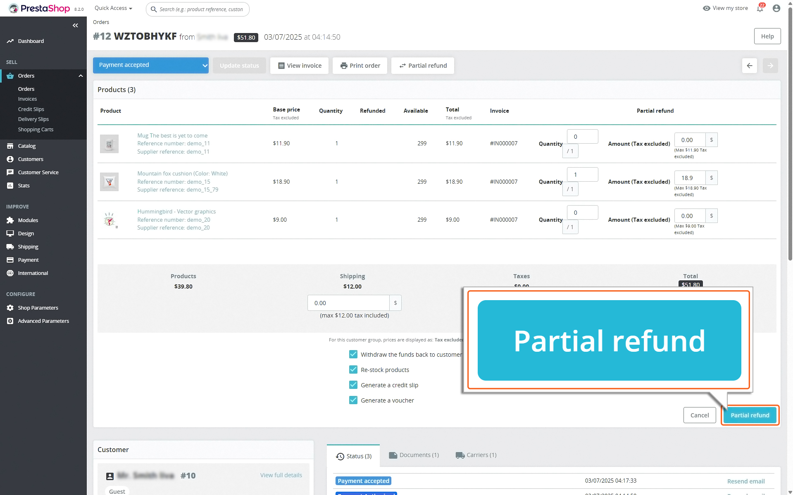
Task: Switch to the Documents (1) tab
Action: coord(414,455)
